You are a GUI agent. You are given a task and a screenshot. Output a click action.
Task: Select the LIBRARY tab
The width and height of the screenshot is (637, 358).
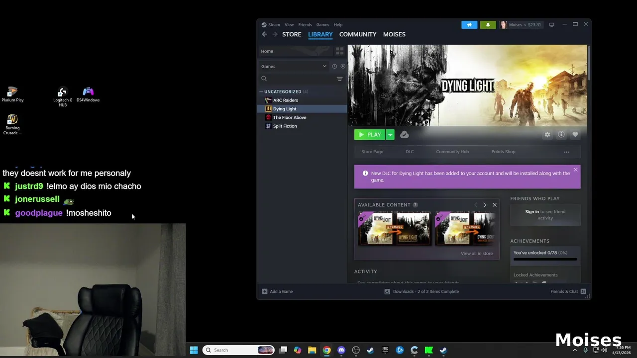[320, 34]
